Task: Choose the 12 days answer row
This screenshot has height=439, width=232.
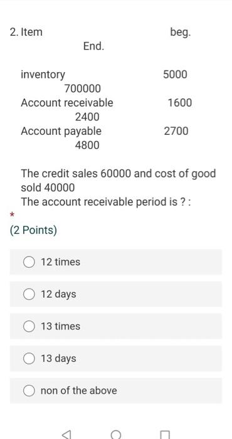Action: pyautogui.click(x=116, y=294)
